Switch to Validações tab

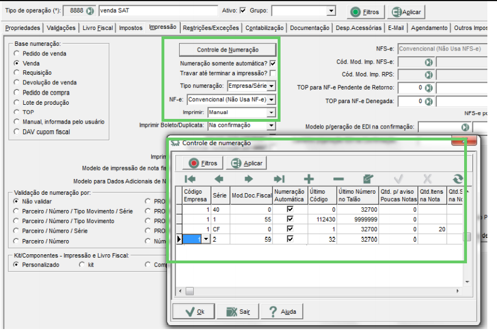tap(61, 28)
